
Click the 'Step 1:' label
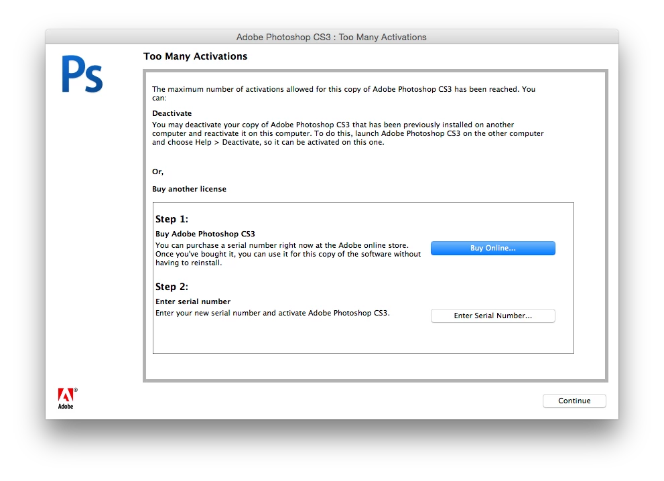pos(172,219)
